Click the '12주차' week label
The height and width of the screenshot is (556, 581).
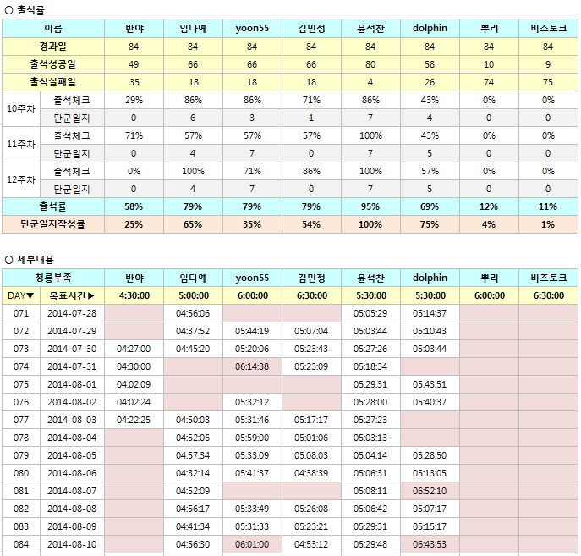tap(21, 179)
